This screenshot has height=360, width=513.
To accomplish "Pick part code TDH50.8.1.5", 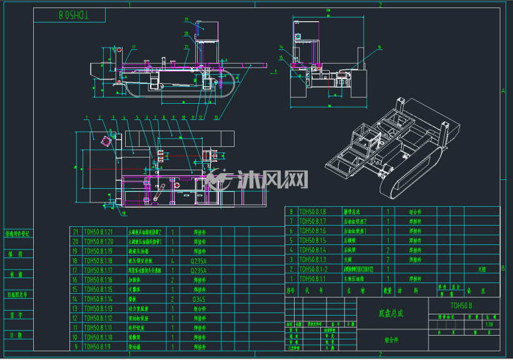I will coord(312,241).
